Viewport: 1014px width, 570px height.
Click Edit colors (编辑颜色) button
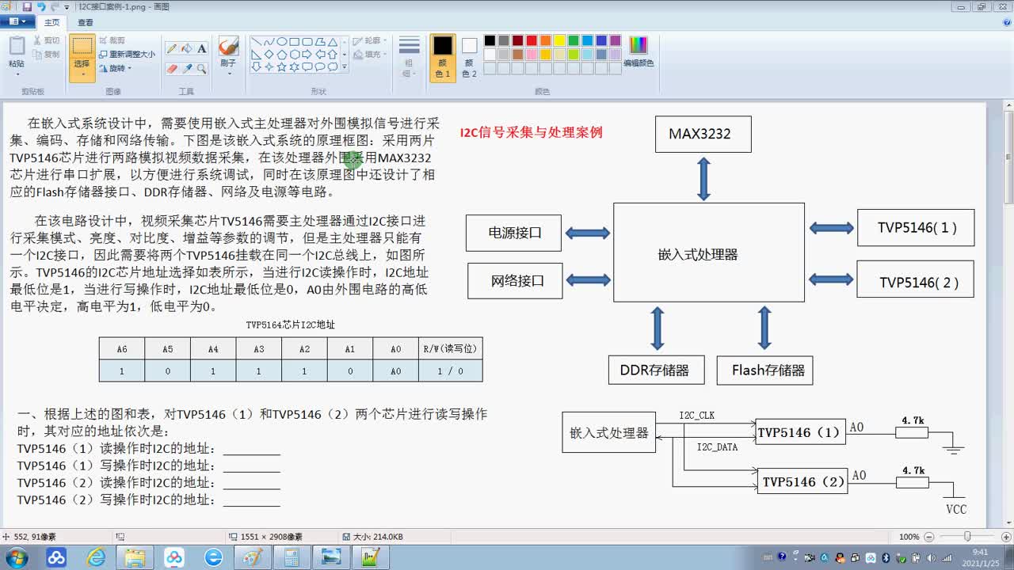click(x=639, y=51)
